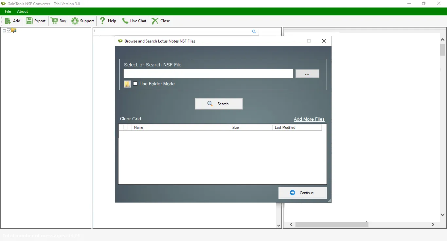Screen dimensions: 447x241
Task: Click the Last Modified column header
Action: (297, 128)
